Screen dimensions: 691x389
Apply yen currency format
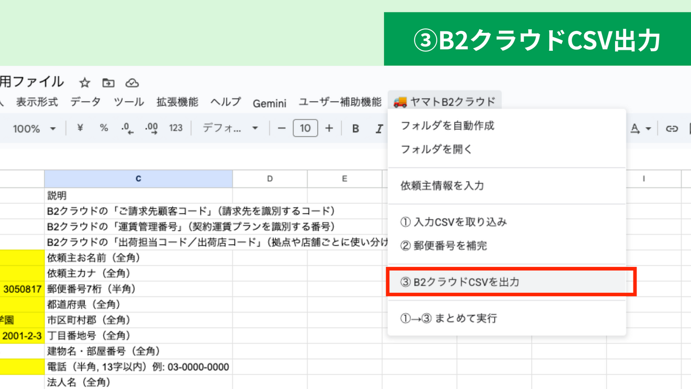80,128
